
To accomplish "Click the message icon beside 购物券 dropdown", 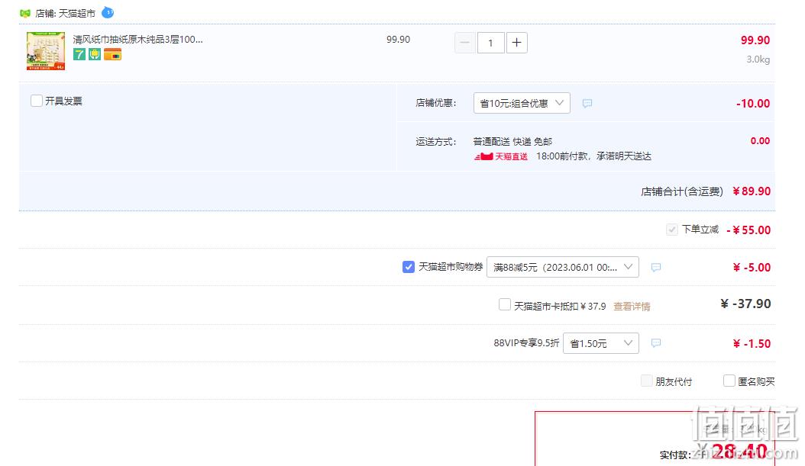I will tap(655, 268).
